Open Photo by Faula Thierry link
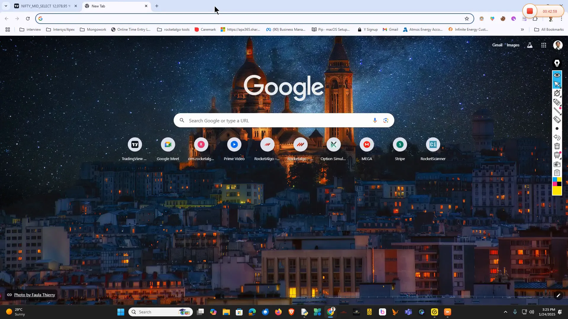The image size is (568, 319). [34, 295]
